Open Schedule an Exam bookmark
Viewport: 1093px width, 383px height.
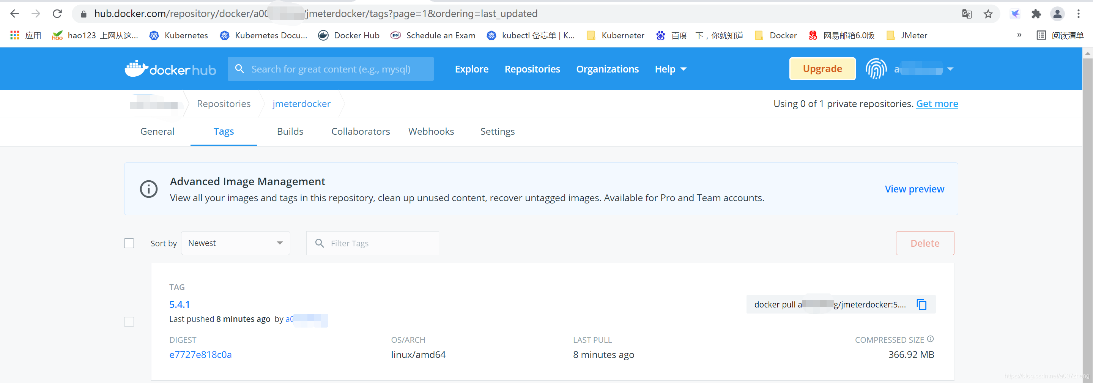[433, 35]
